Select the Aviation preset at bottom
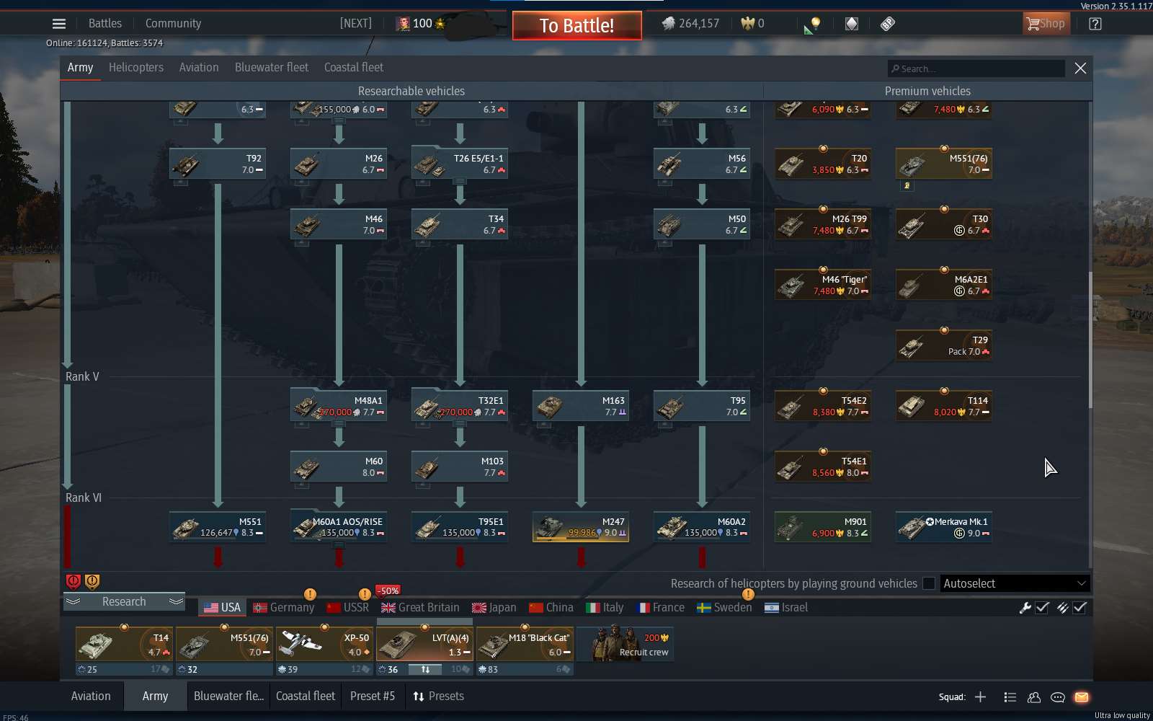Image resolution: width=1153 pixels, height=721 pixels. [x=91, y=696]
